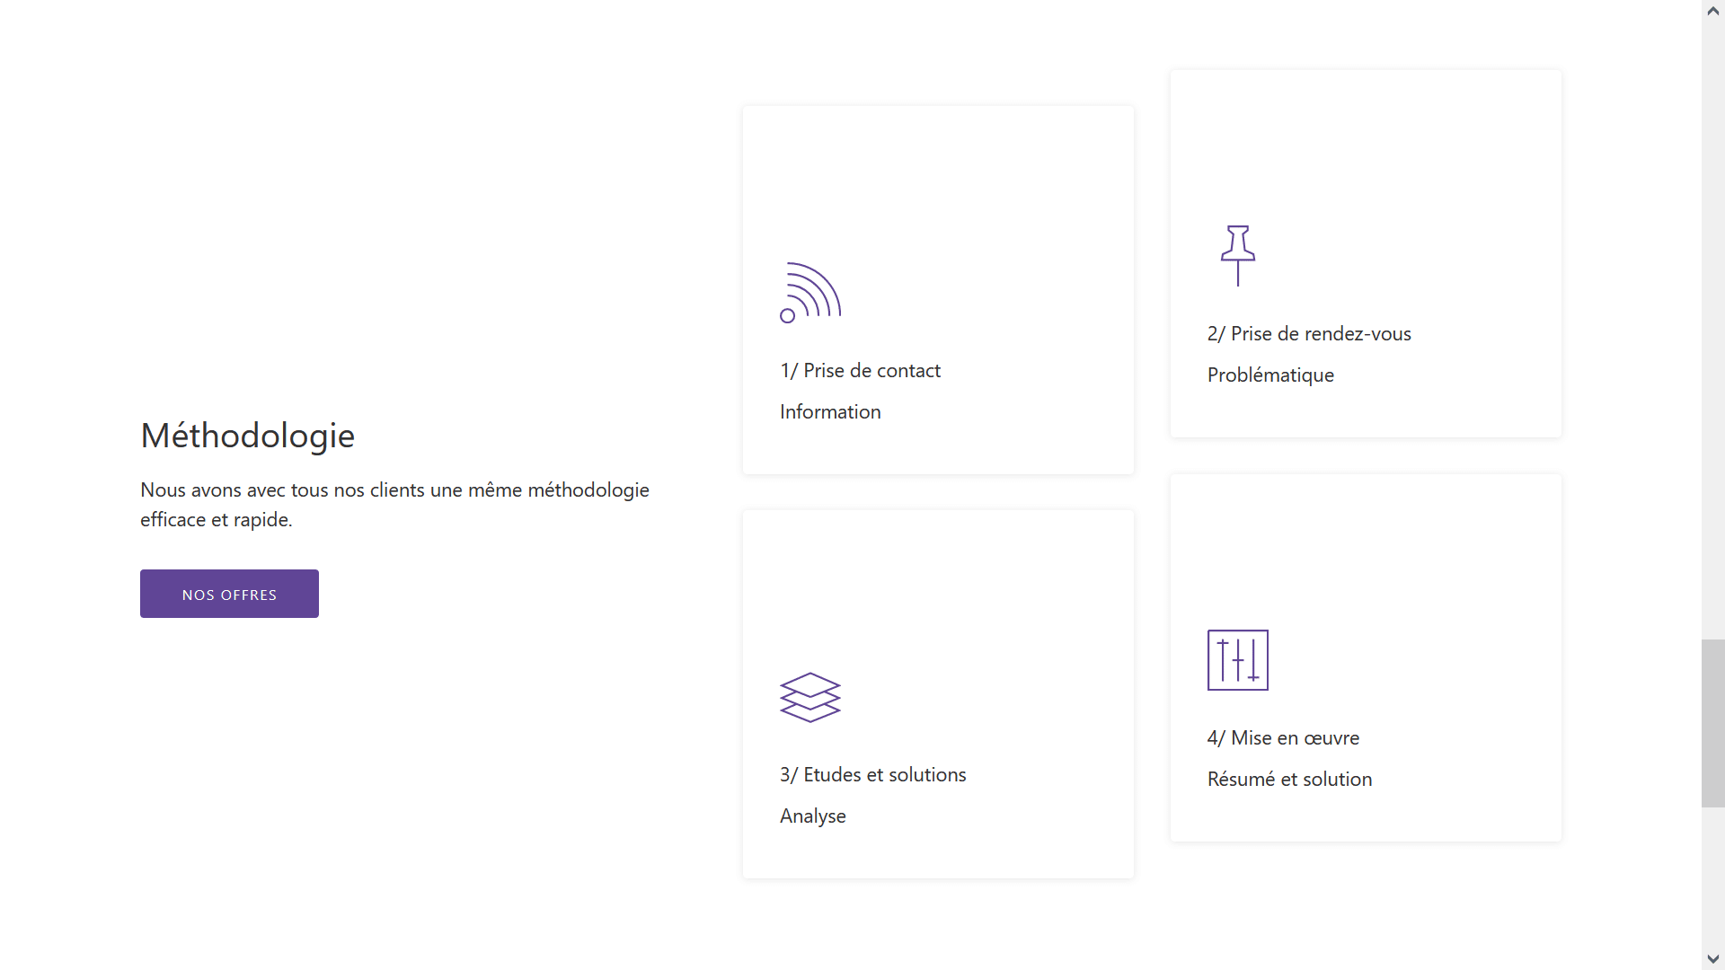Click the pushpin rendez-vous icon

point(1237,256)
